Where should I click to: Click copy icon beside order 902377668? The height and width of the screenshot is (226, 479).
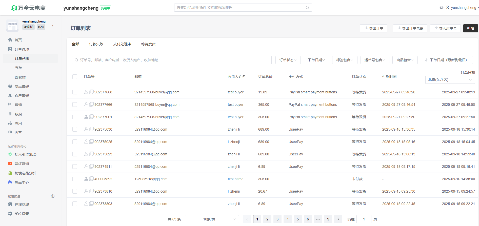(91, 92)
